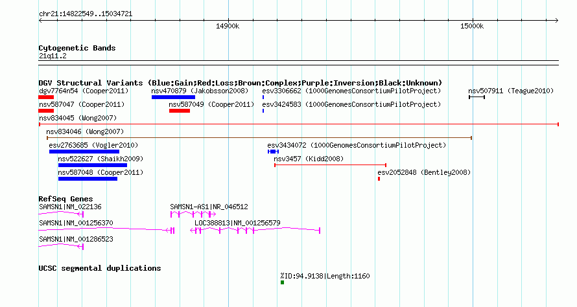Click the black bar under nsv507911 (Teague2010)
This screenshot has height=307, width=577.
(x=477, y=97)
